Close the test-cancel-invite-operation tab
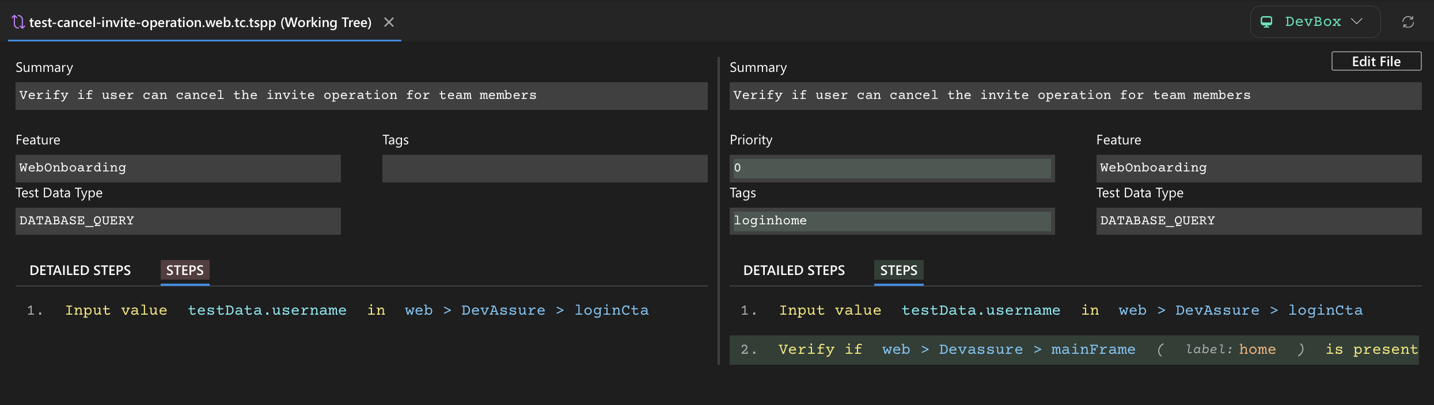Image resolution: width=1434 pixels, height=405 pixels. (389, 22)
